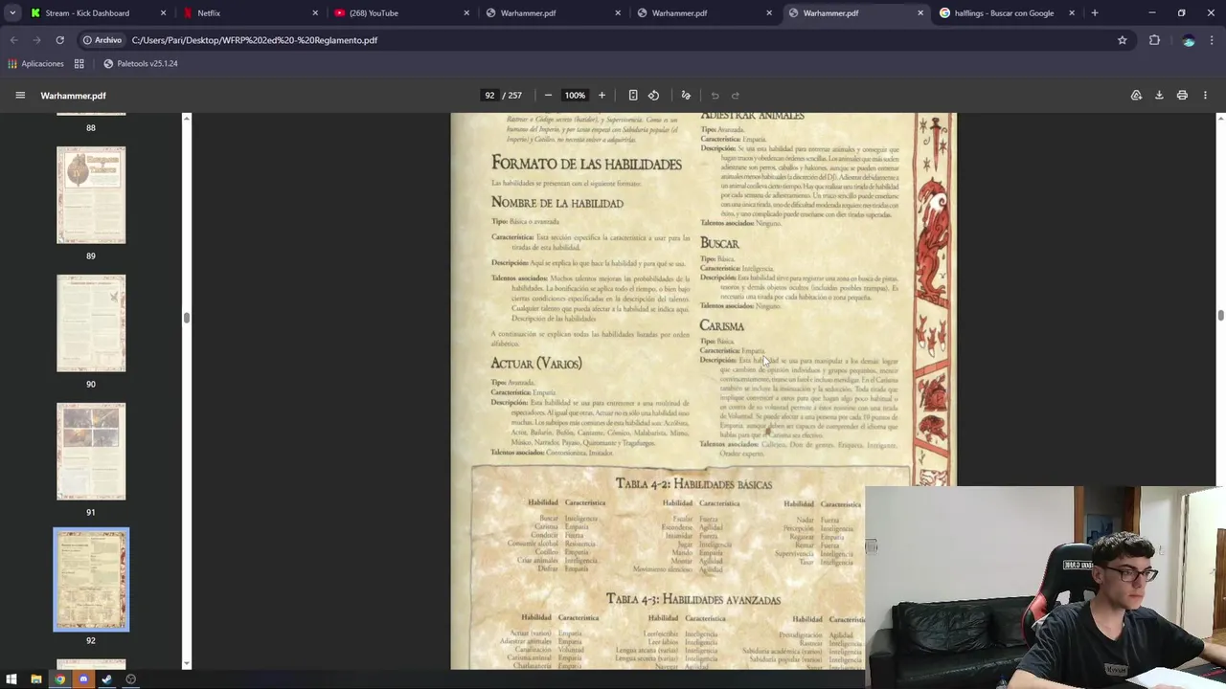Open OBS Studio from the taskbar

point(130,679)
